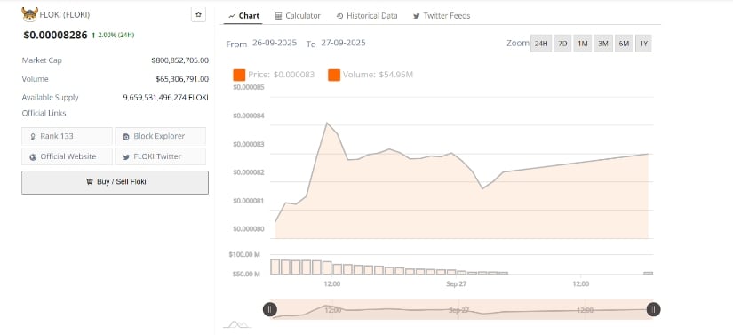The width and height of the screenshot is (733, 335).
Task: Click the Volume value $65,306,791.00
Action: 182,79
